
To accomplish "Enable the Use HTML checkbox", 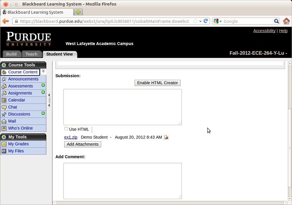I will 66,129.
